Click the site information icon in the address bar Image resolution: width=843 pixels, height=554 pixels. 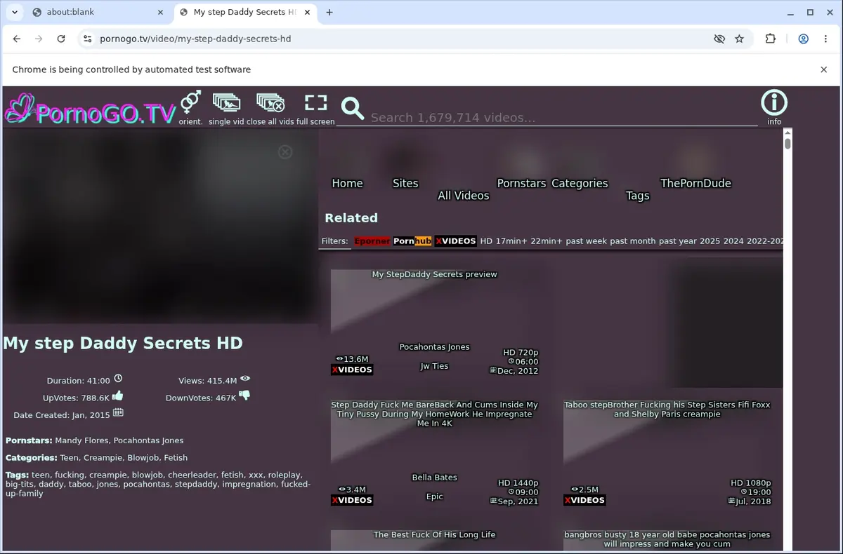(x=87, y=39)
